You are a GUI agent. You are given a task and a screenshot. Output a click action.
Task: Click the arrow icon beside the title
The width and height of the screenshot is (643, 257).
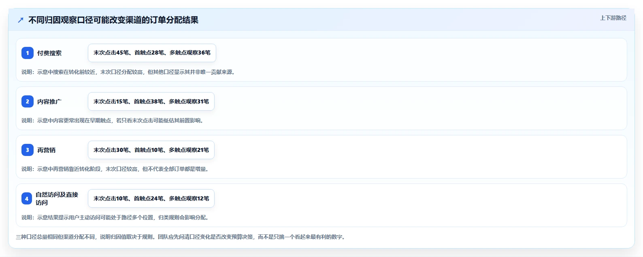21,20
